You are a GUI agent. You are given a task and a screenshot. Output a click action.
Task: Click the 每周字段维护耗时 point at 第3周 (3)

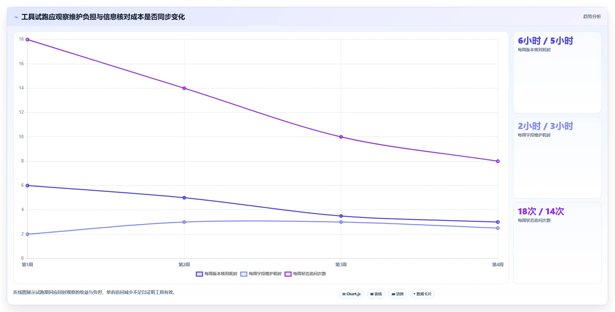[341, 222]
